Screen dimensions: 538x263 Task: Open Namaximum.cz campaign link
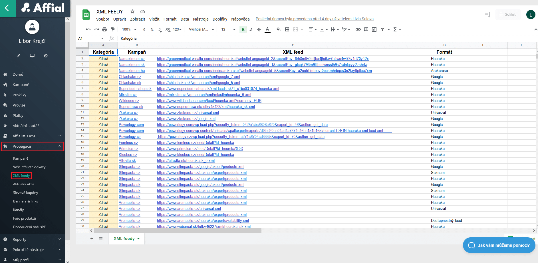132,59
